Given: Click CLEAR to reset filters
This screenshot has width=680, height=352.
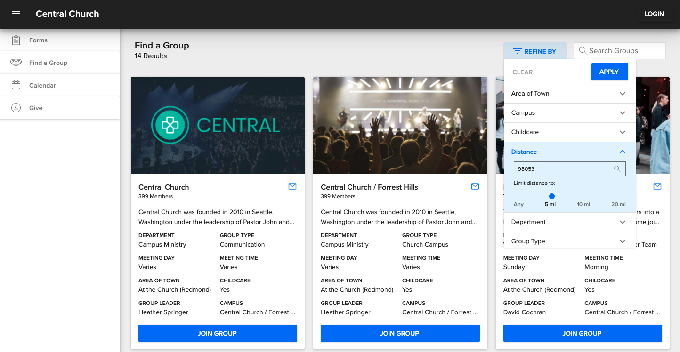Looking at the screenshot, I should tap(521, 72).
